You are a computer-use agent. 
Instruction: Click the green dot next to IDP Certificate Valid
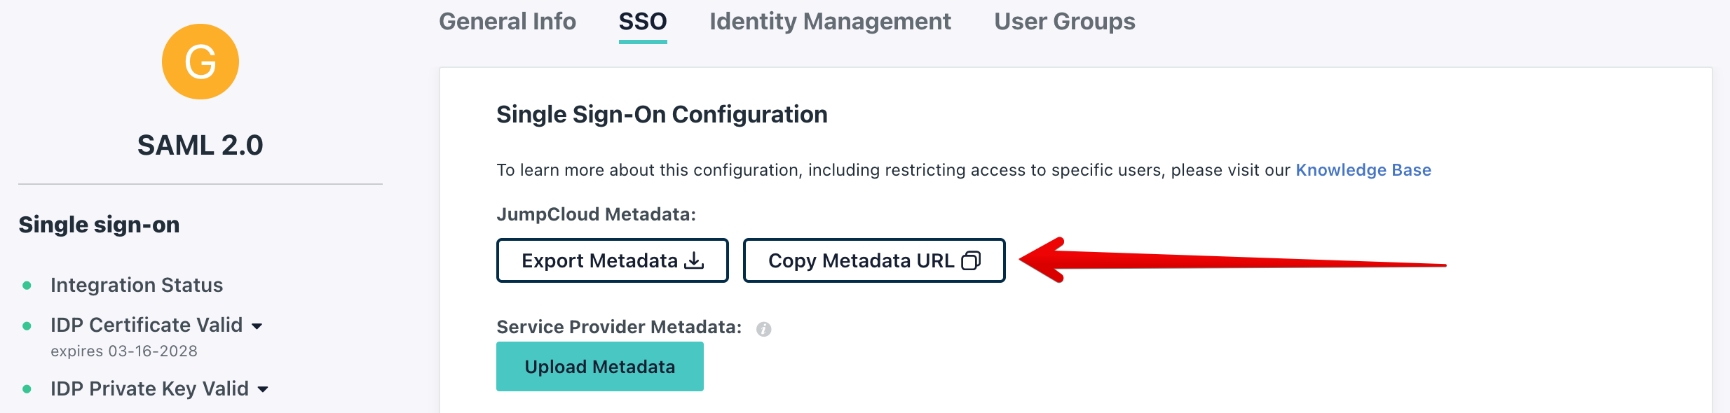tap(27, 325)
